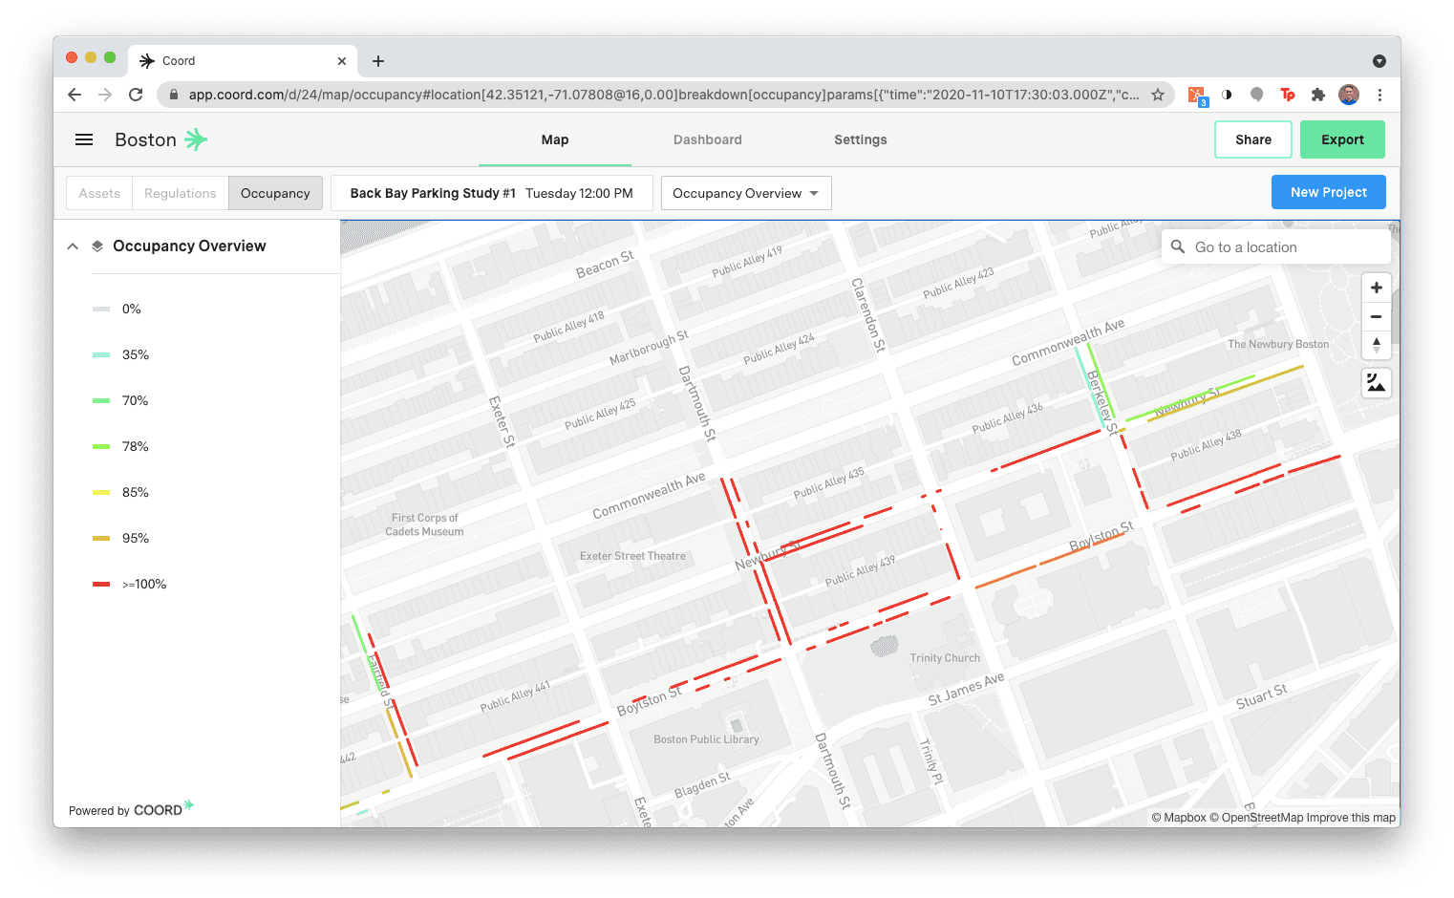Image resolution: width=1454 pixels, height=898 pixels.
Task: Click the gray speech bubble extension icon
Action: point(1257,95)
